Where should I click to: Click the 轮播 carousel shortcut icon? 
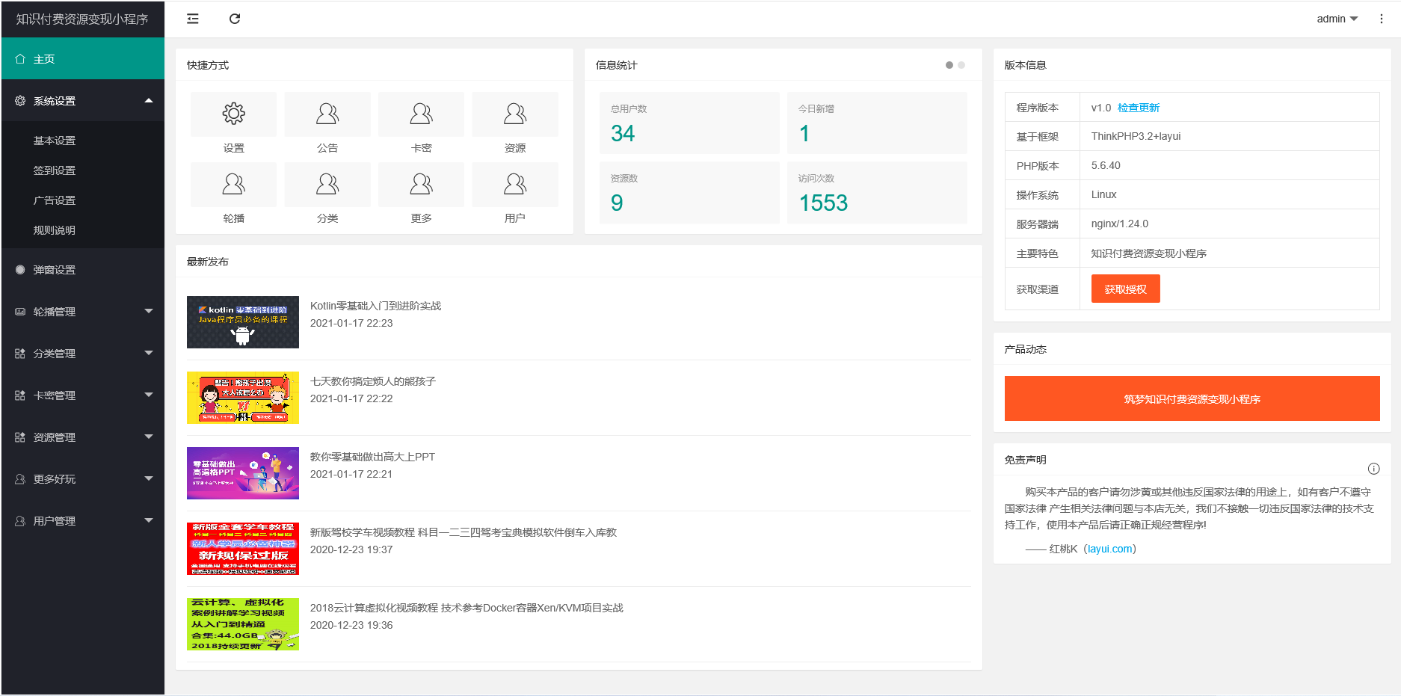point(233,184)
